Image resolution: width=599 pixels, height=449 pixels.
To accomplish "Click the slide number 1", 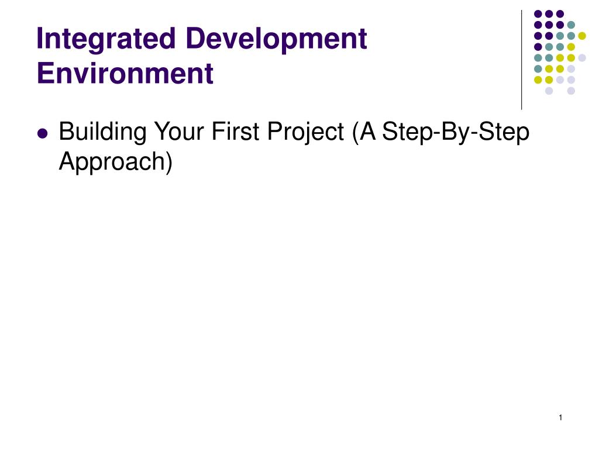I will pyautogui.click(x=560, y=417).
